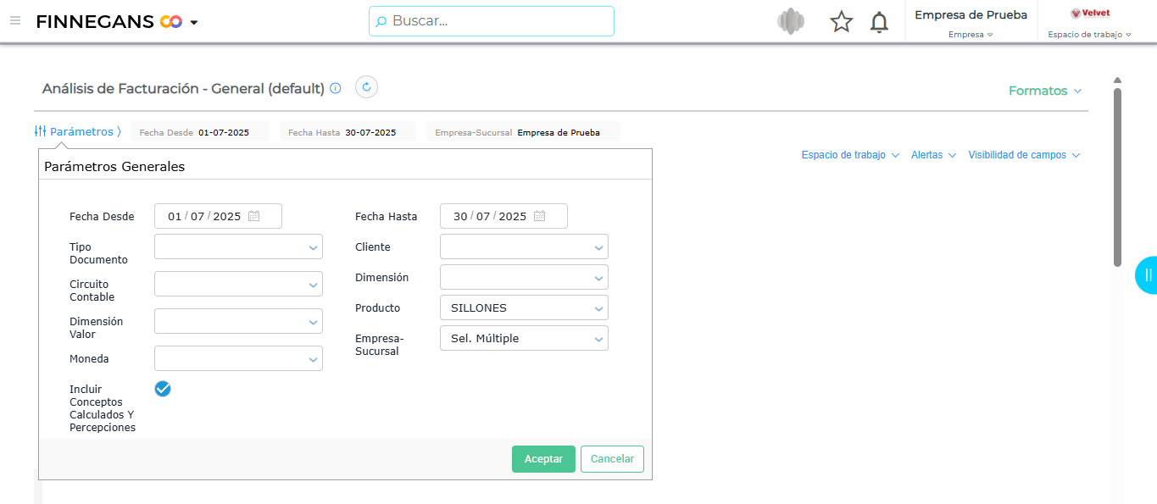Open the notifications bell icon

[x=880, y=22]
